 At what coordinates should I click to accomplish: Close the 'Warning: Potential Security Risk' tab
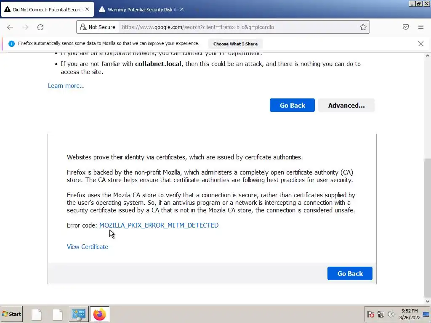[x=182, y=9]
